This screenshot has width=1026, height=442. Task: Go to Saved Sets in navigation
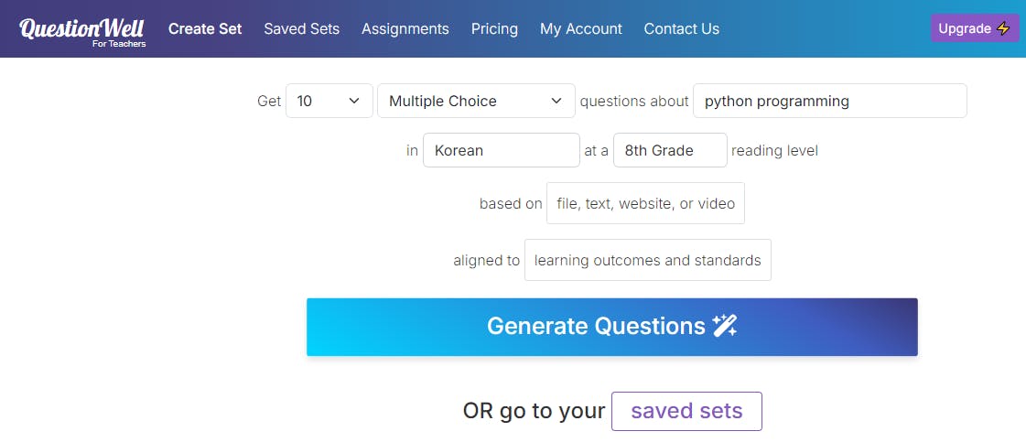(x=301, y=28)
